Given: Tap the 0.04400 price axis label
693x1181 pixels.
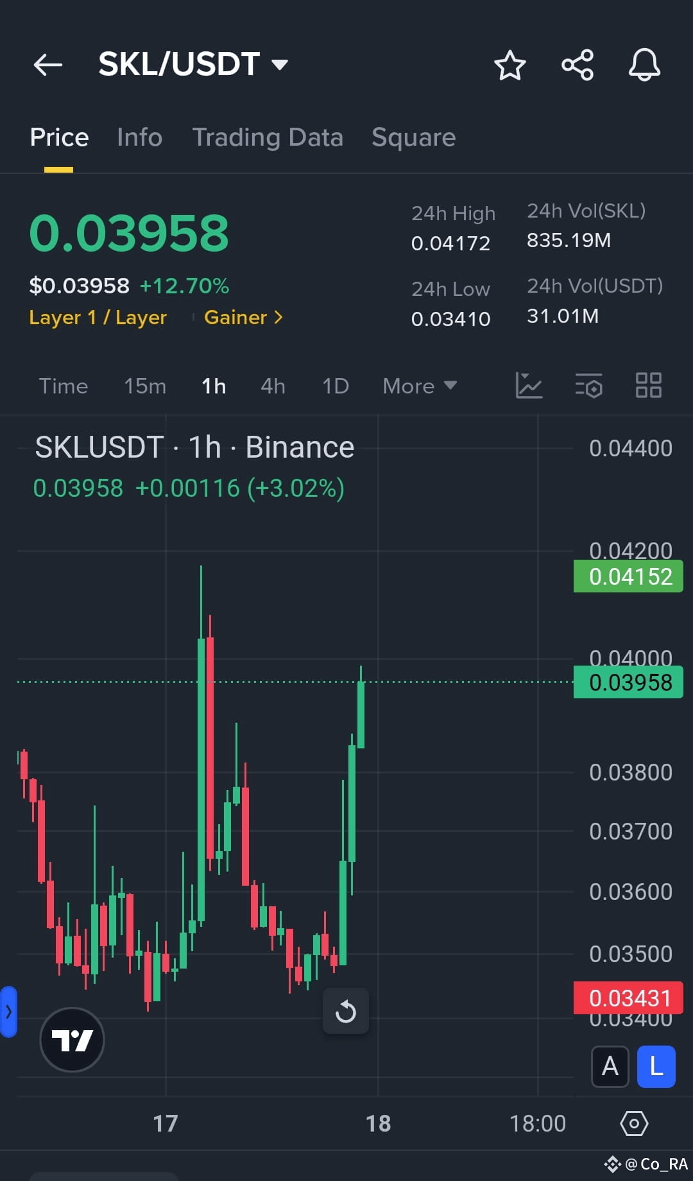Looking at the screenshot, I should pyautogui.click(x=631, y=448).
